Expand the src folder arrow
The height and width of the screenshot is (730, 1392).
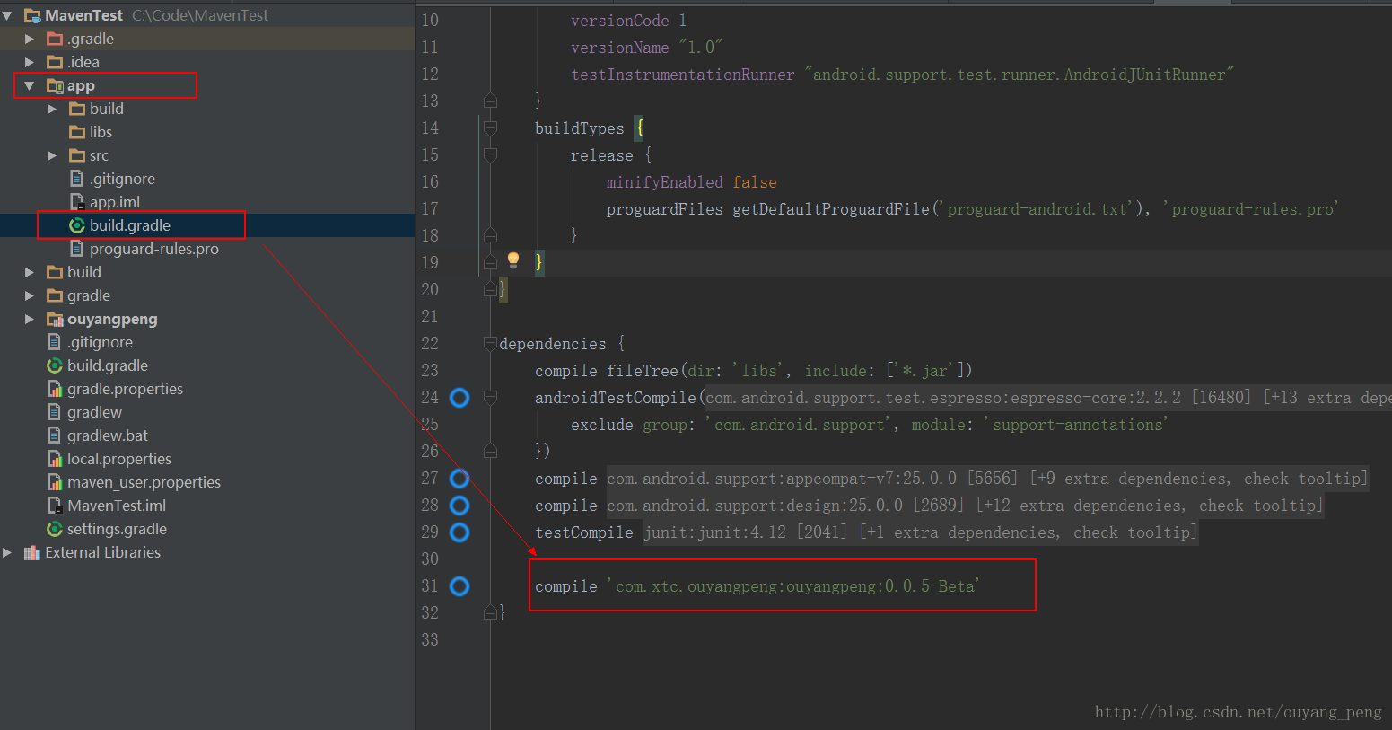[52, 155]
